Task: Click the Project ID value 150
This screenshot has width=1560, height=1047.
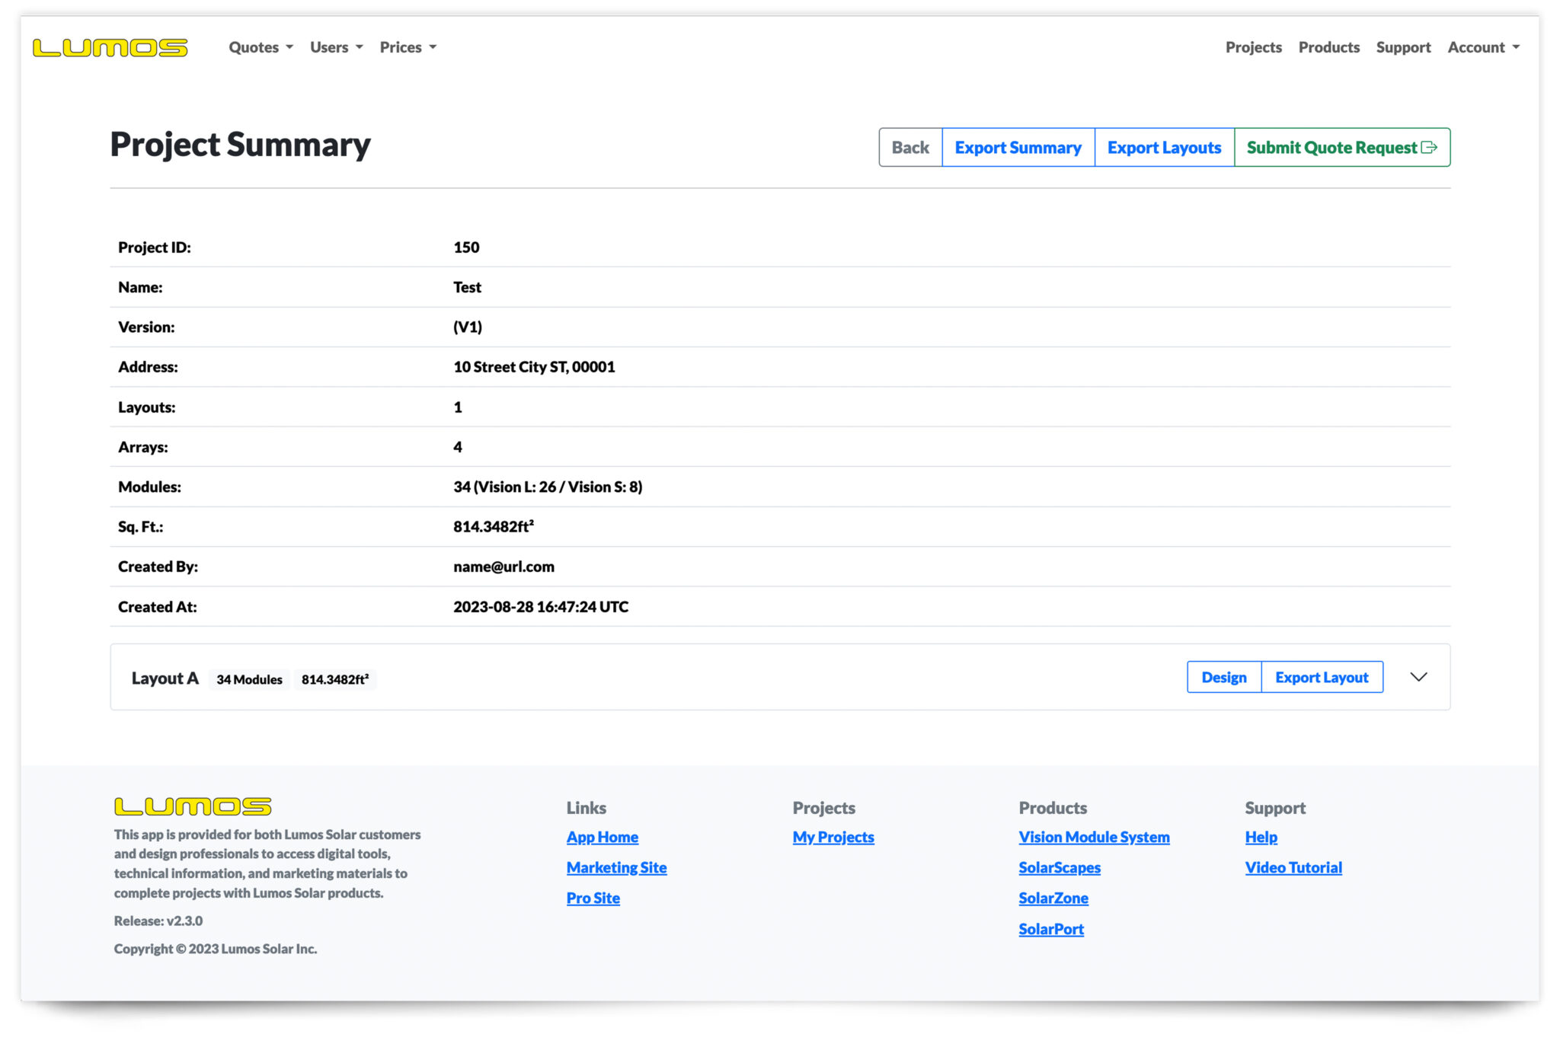Action: click(x=466, y=247)
